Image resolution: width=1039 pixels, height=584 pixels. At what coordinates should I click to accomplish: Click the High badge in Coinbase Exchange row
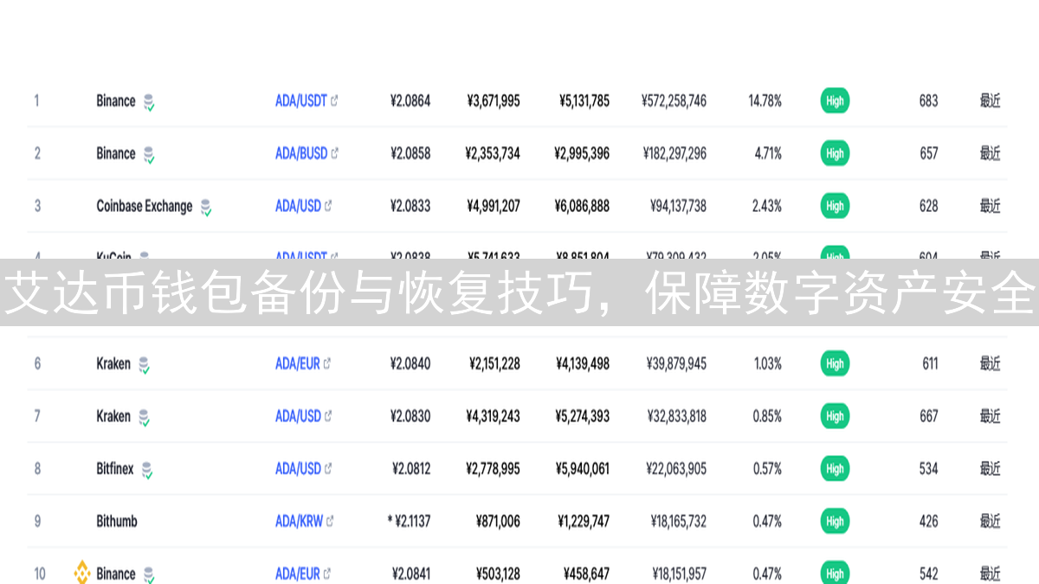835,206
